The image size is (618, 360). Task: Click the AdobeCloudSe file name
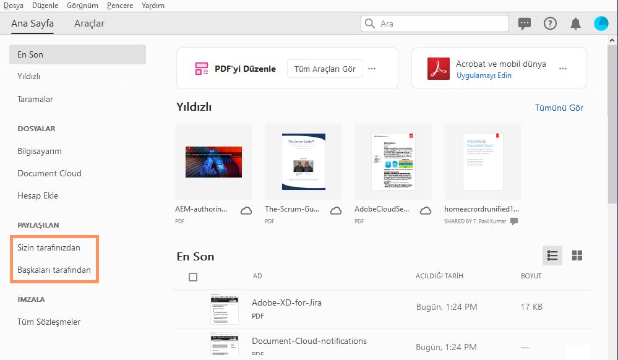[382, 209]
